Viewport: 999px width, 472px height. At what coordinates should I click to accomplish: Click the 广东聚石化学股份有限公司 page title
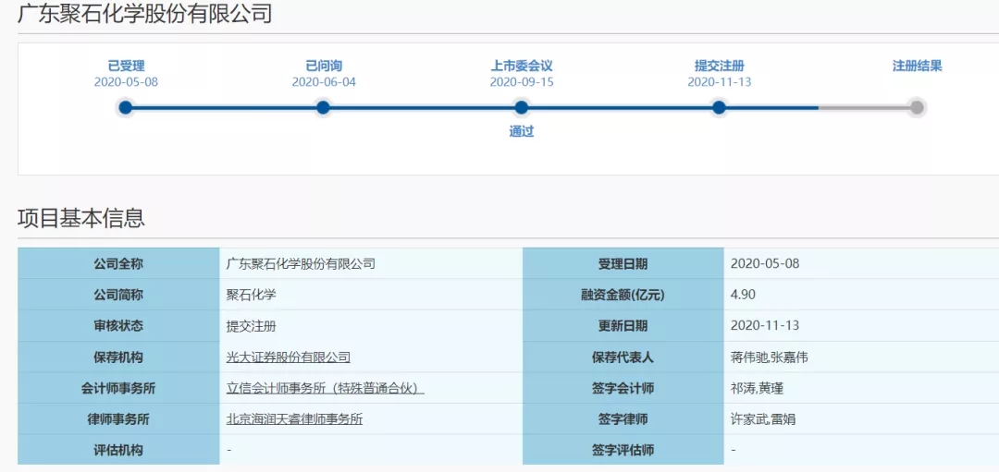(x=145, y=15)
